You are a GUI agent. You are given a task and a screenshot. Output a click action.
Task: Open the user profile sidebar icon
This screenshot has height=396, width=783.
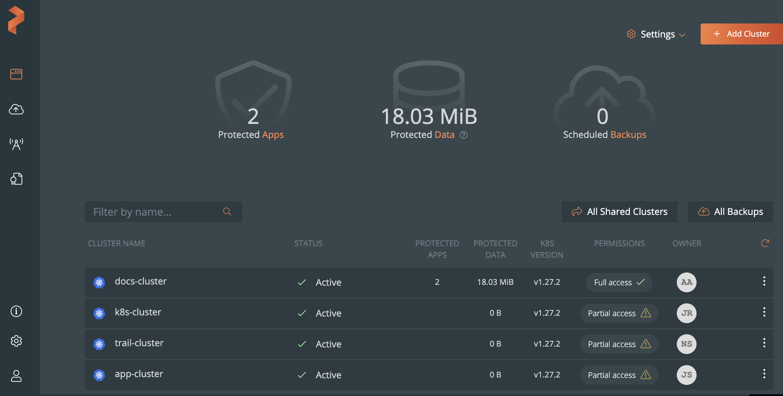click(16, 376)
